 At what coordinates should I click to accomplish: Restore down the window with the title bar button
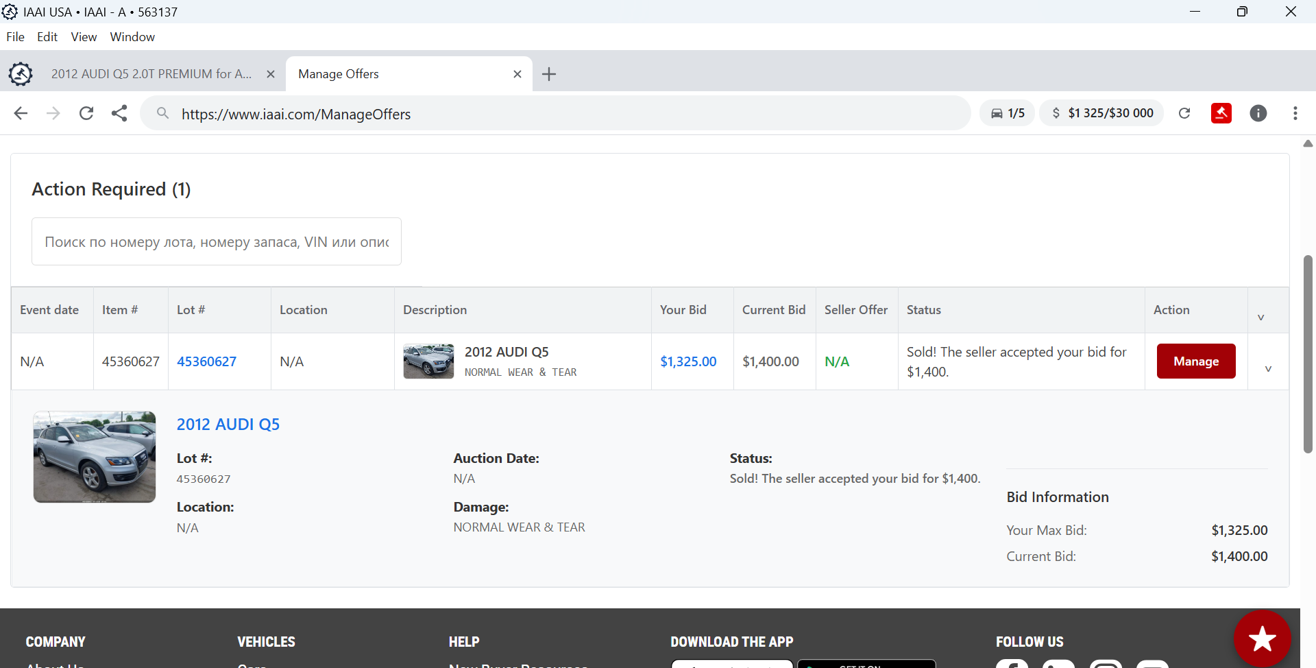(x=1242, y=12)
